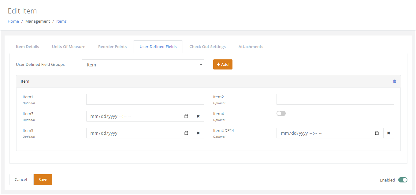Cancel editing the item
This screenshot has height=195, width=416.
21,180
